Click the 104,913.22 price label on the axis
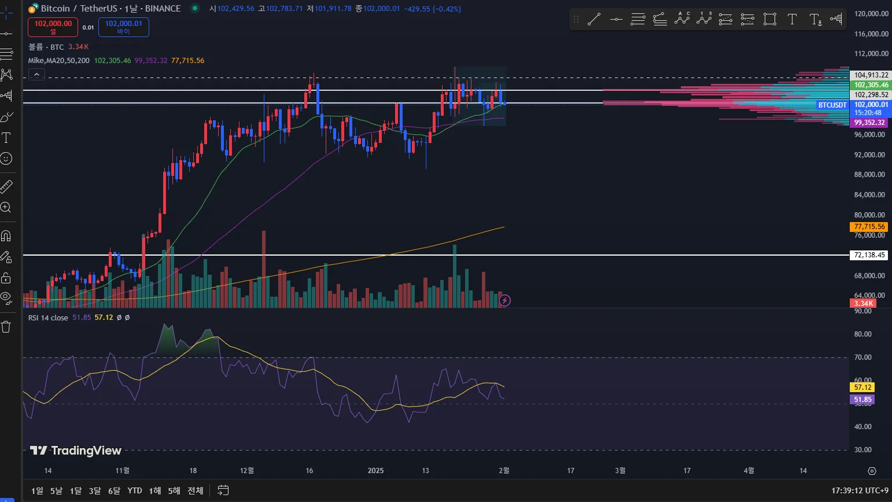The width and height of the screenshot is (892, 502). pyautogui.click(x=871, y=75)
